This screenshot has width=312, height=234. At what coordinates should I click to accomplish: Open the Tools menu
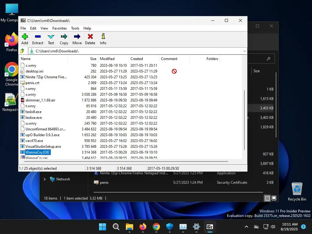(75, 28)
